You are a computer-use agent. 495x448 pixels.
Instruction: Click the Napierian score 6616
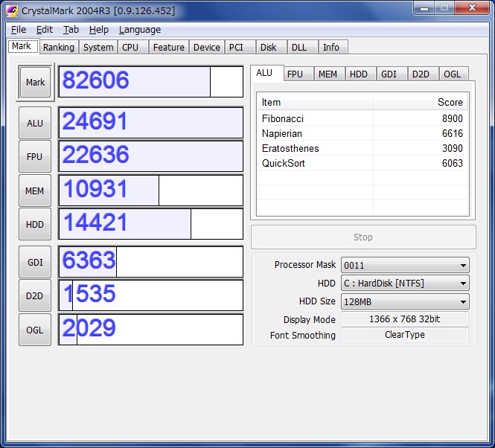(x=452, y=133)
